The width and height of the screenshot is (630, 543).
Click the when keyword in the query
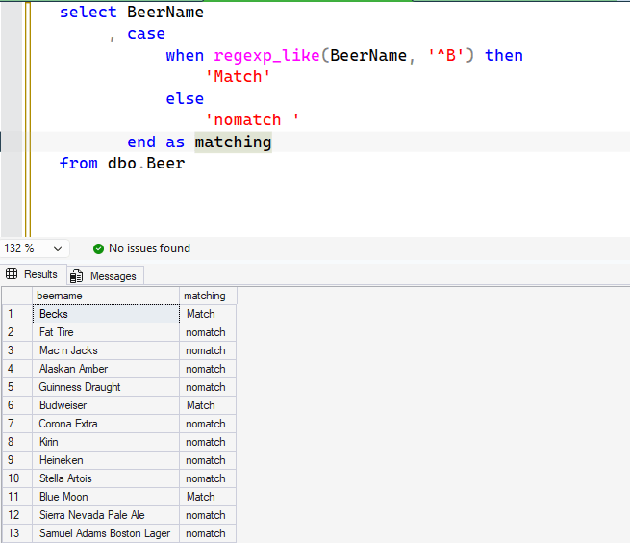coord(185,56)
